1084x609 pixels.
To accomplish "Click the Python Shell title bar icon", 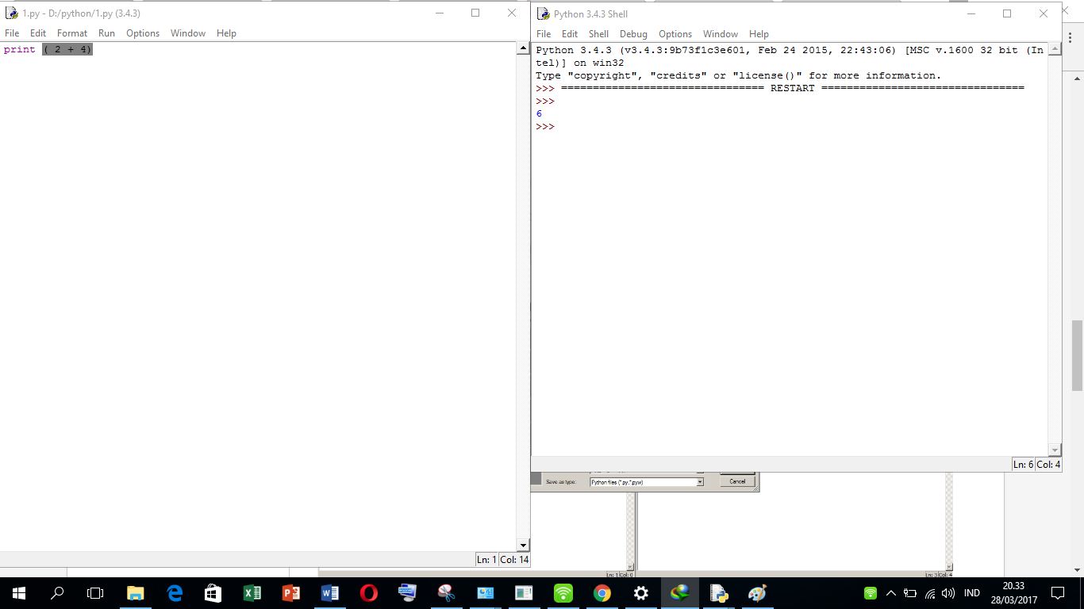I will pyautogui.click(x=543, y=13).
